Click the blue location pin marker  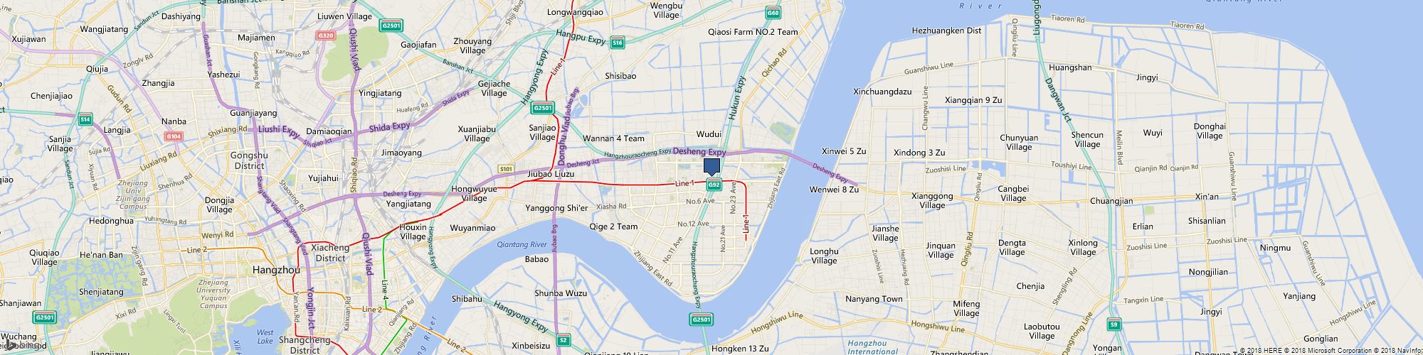(x=712, y=168)
